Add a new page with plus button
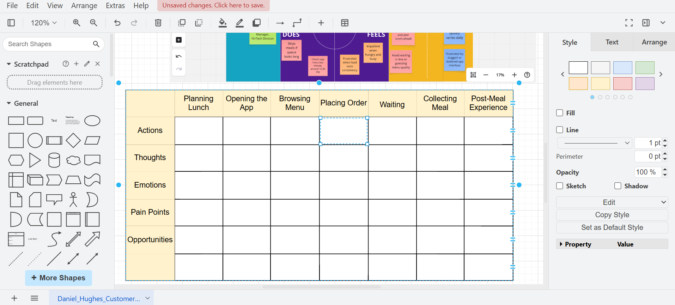 click(x=14, y=298)
